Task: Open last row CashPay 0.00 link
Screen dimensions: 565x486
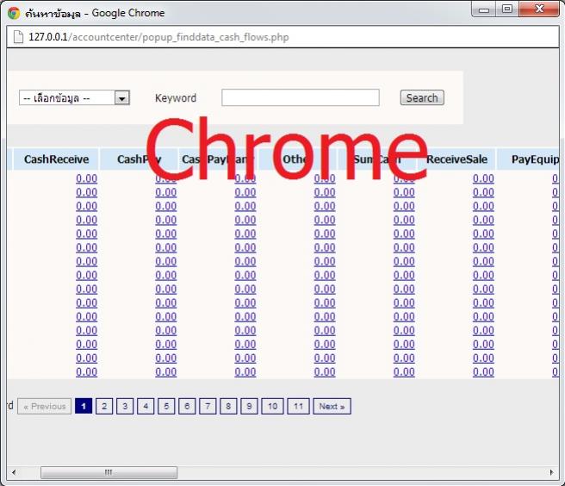Action: [165, 371]
